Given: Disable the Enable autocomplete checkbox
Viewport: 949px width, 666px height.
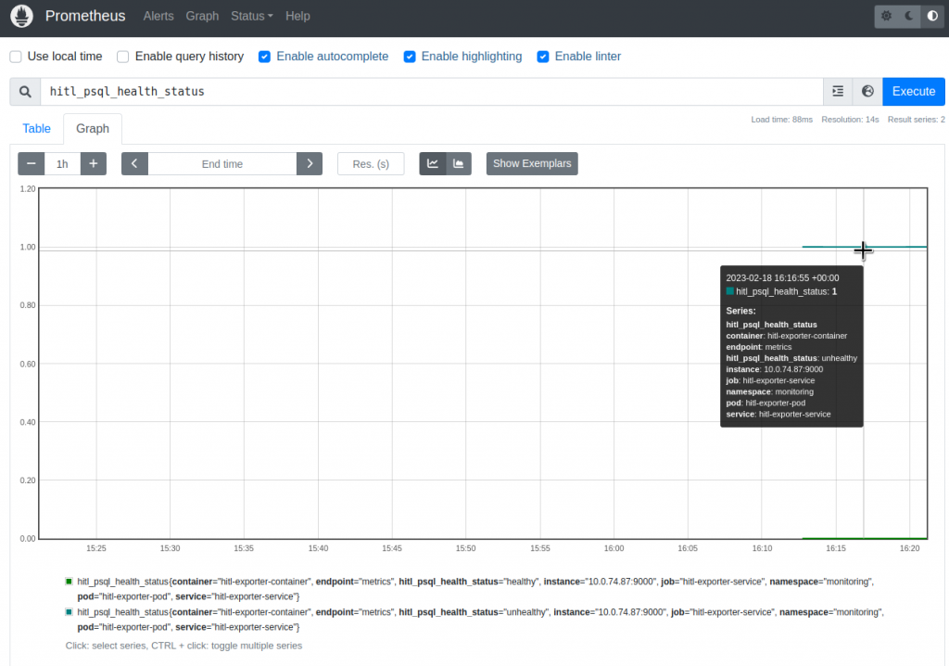Looking at the screenshot, I should (x=264, y=57).
